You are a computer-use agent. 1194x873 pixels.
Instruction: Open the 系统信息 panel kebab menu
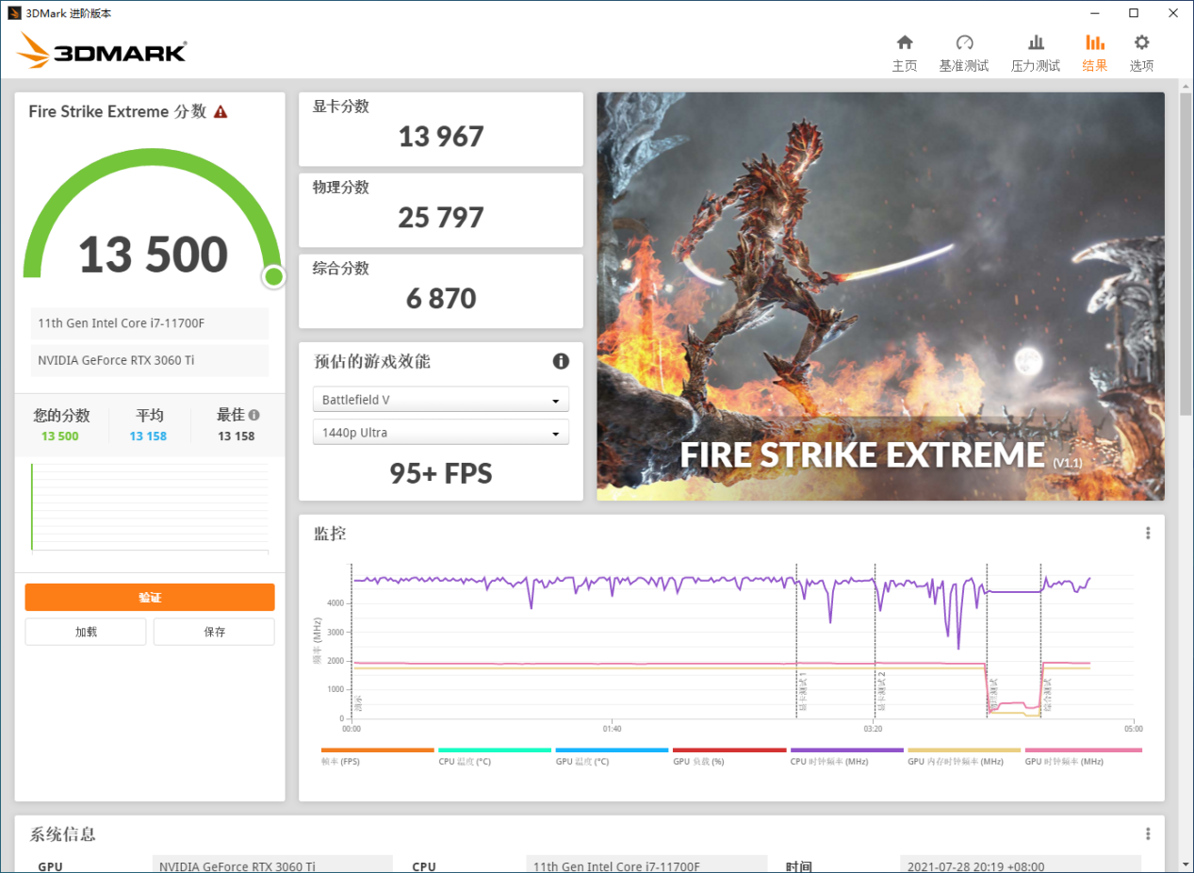point(1147,833)
